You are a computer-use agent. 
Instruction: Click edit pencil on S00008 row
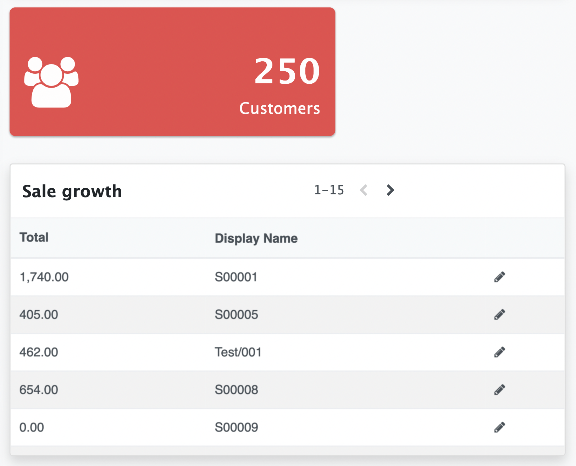[x=499, y=390]
